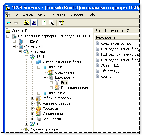Open the Action menu
The image size is (143, 136).
[28, 15]
